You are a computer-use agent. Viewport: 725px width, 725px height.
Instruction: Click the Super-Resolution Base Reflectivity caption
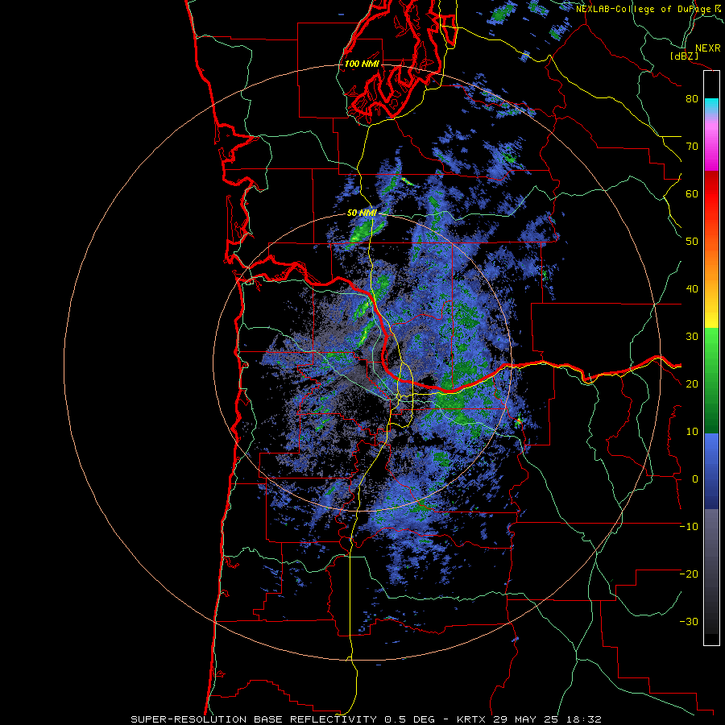click(x=367, y=719)
